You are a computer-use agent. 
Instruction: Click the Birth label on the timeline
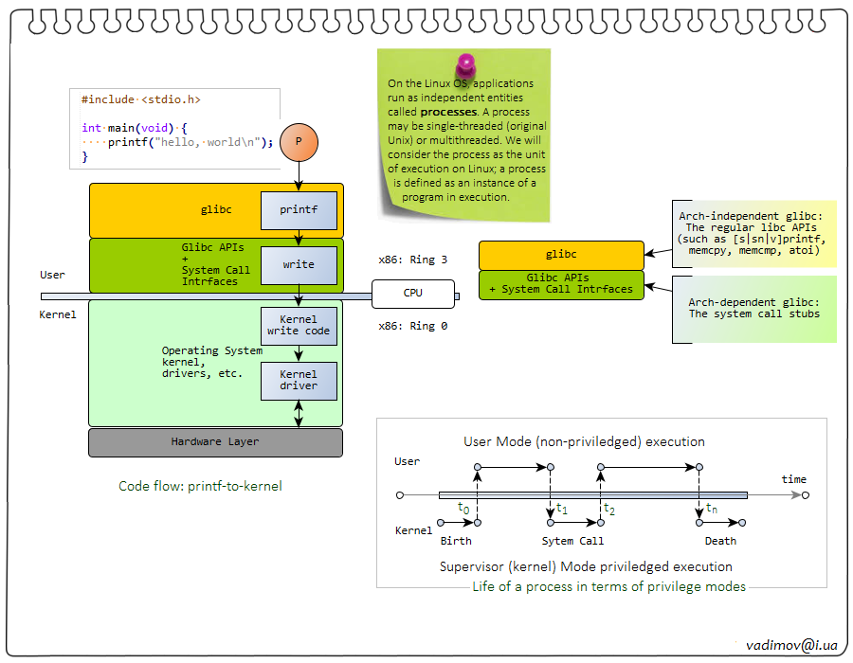tap(456, 542)
